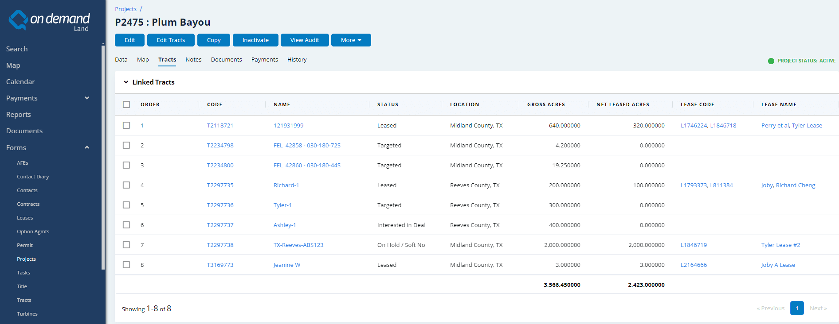Viewport: 839px width, 324px height.
Task: Go to page 1 in pagination
Action: 797,308
